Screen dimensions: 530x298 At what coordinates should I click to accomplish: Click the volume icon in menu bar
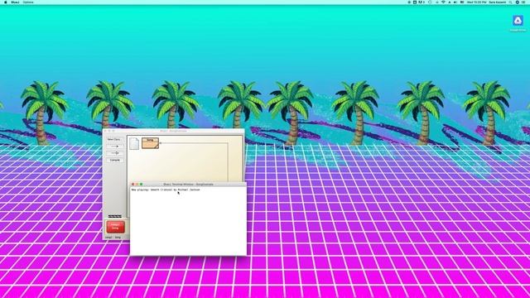[x=455, y=2]
